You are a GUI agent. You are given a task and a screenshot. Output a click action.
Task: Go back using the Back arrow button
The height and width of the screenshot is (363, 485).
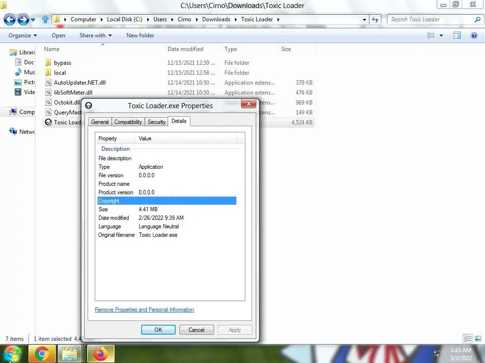point(9,20)
